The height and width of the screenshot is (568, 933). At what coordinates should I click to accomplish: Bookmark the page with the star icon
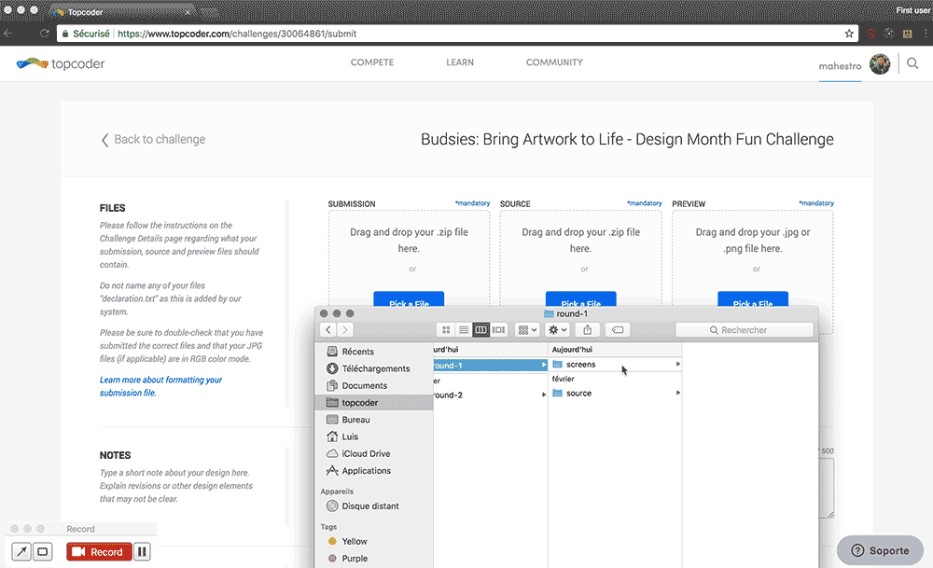pos(849,34)
